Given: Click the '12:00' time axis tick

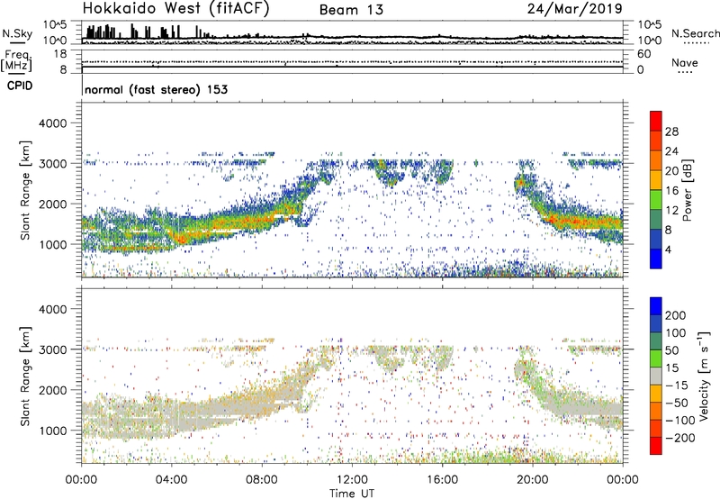Looking at the screenshot, I should click(x=352, y=480).
